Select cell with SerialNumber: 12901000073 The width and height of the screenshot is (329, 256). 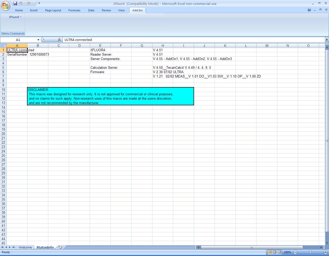click(x=17, y=54)
